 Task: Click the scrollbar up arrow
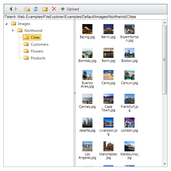(165, 23)
